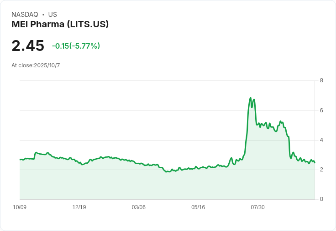Click the 6 value on price axis
The width and height of the screenshot is (336, 231).
click(x=321, y=110)
